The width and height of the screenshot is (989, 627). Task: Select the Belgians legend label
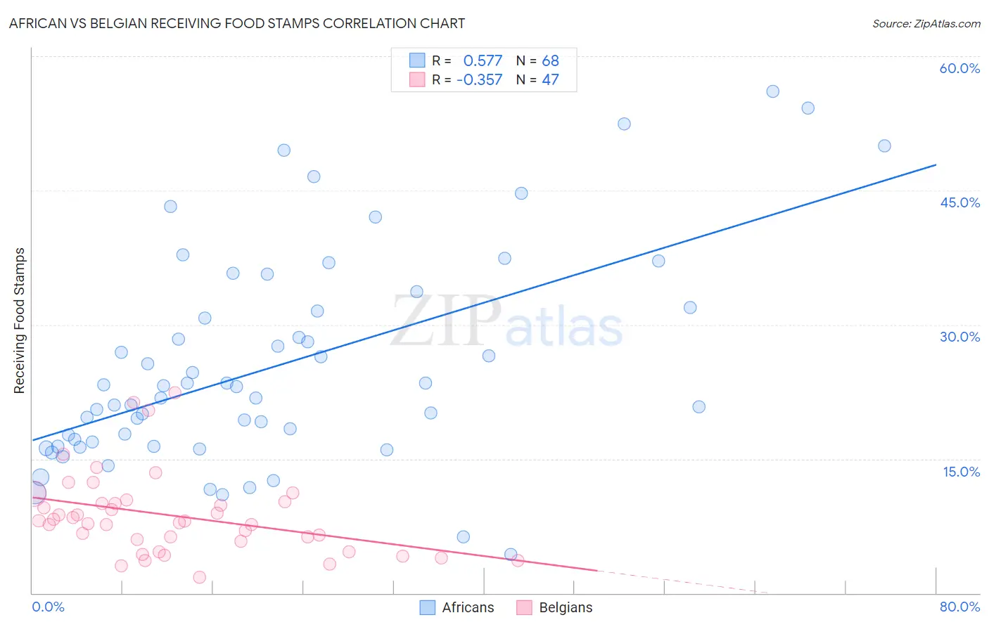[x=566, y=607]
